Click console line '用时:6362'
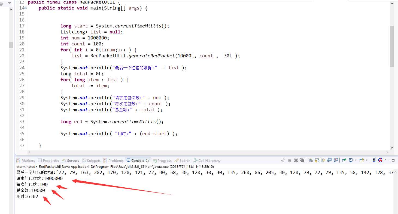 pyautogui.click(x=27, y=196)
